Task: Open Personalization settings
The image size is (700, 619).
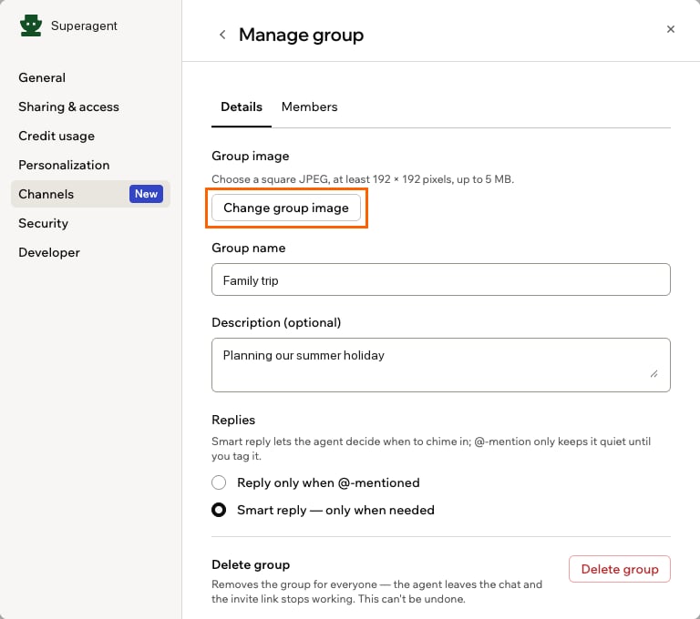Action: tap(64, 165)
